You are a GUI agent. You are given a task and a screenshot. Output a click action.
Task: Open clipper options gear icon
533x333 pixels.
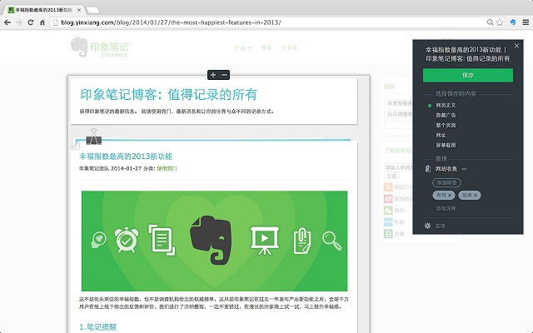(427, 226)
